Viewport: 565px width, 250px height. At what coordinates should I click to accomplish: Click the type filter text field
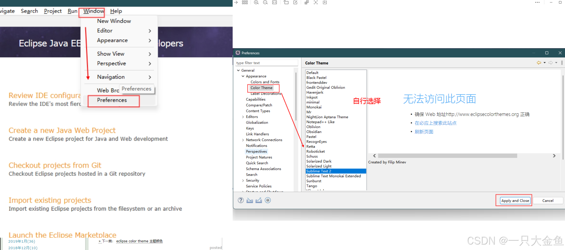pos(266,63)
